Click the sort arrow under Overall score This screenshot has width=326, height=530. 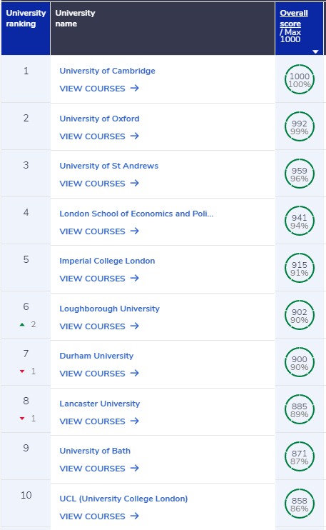tap(315, 51)
